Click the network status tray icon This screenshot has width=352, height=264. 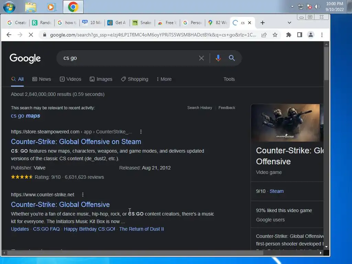(300, 7)
